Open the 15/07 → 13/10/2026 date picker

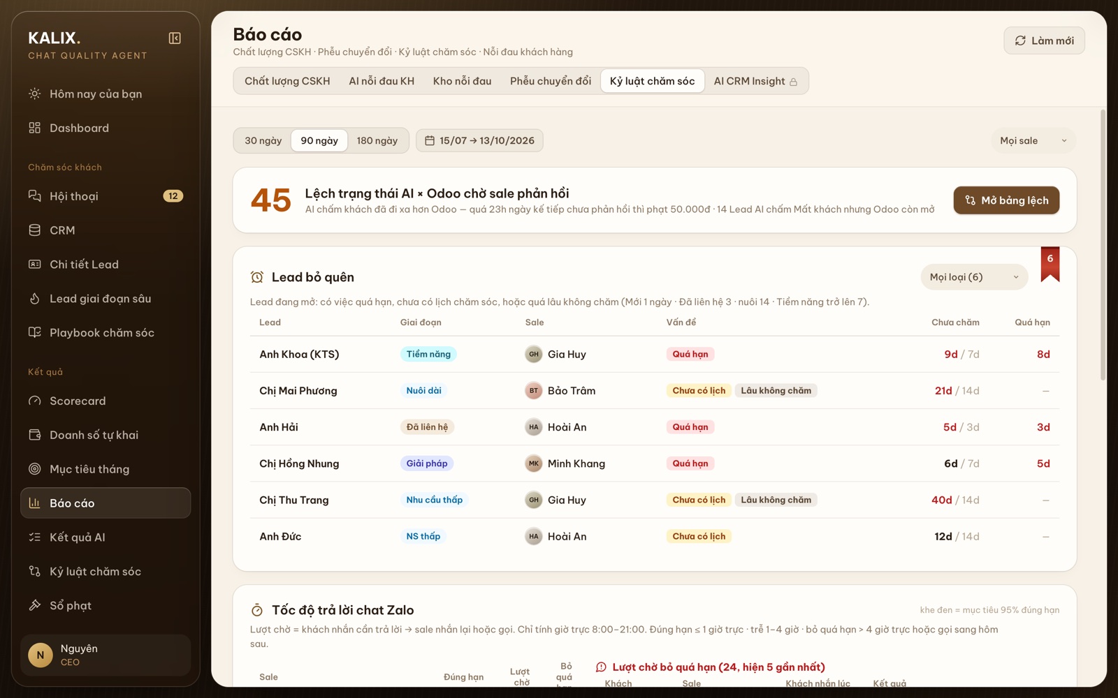479,140
